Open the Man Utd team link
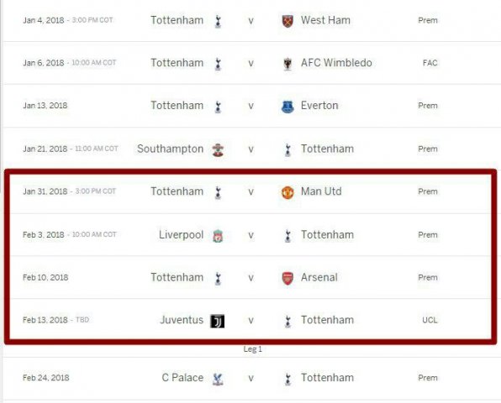501x403 pixels. pos(321,191)
